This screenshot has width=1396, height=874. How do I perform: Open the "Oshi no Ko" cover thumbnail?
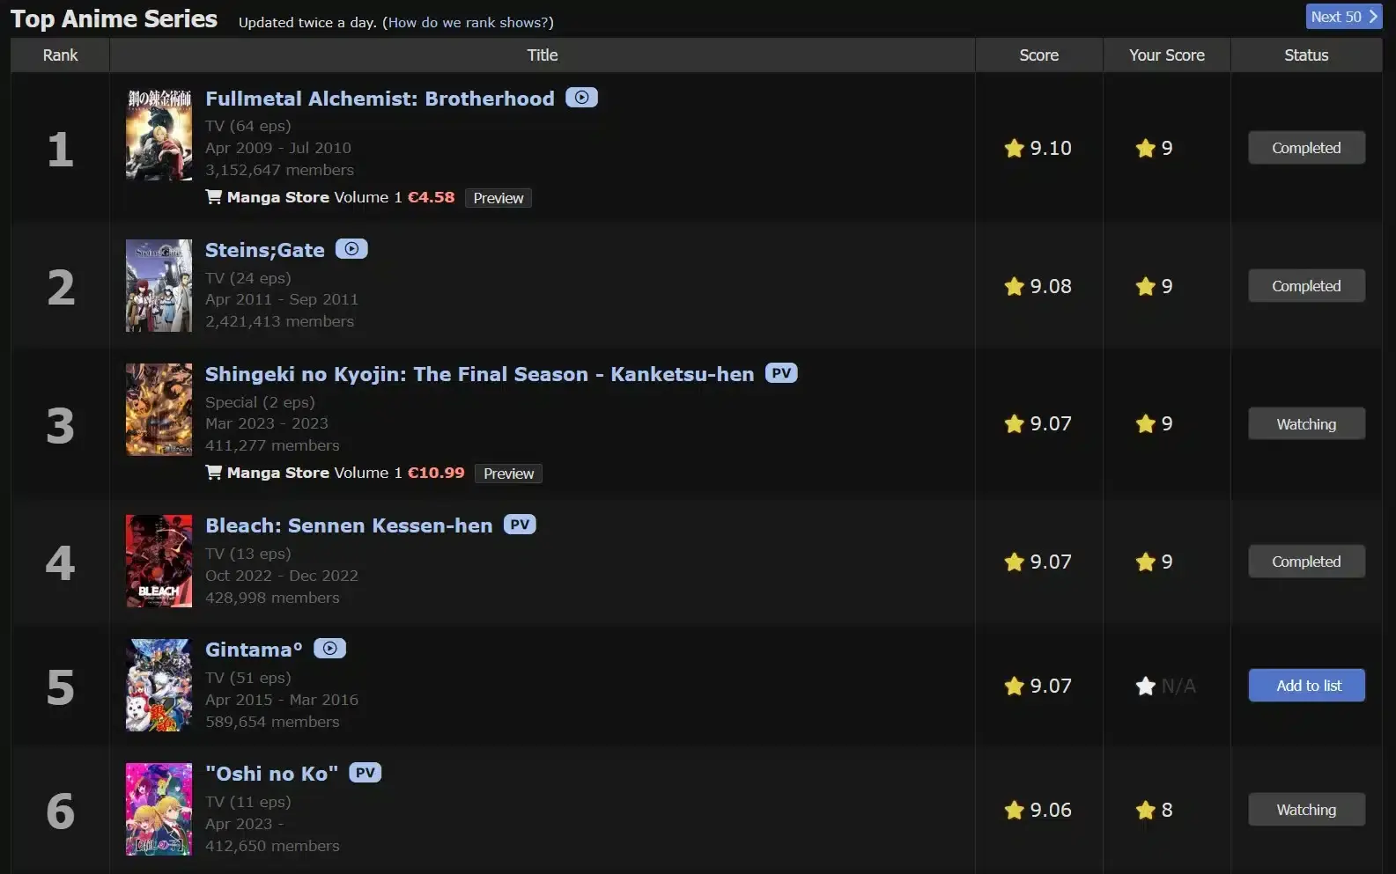coord(159,809)
